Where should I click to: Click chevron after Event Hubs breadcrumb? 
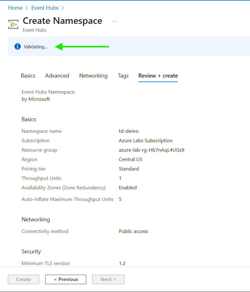(x=63, y=8)
